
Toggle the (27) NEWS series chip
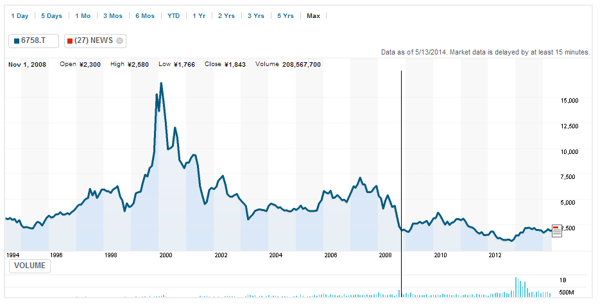[x=93, y=41]
